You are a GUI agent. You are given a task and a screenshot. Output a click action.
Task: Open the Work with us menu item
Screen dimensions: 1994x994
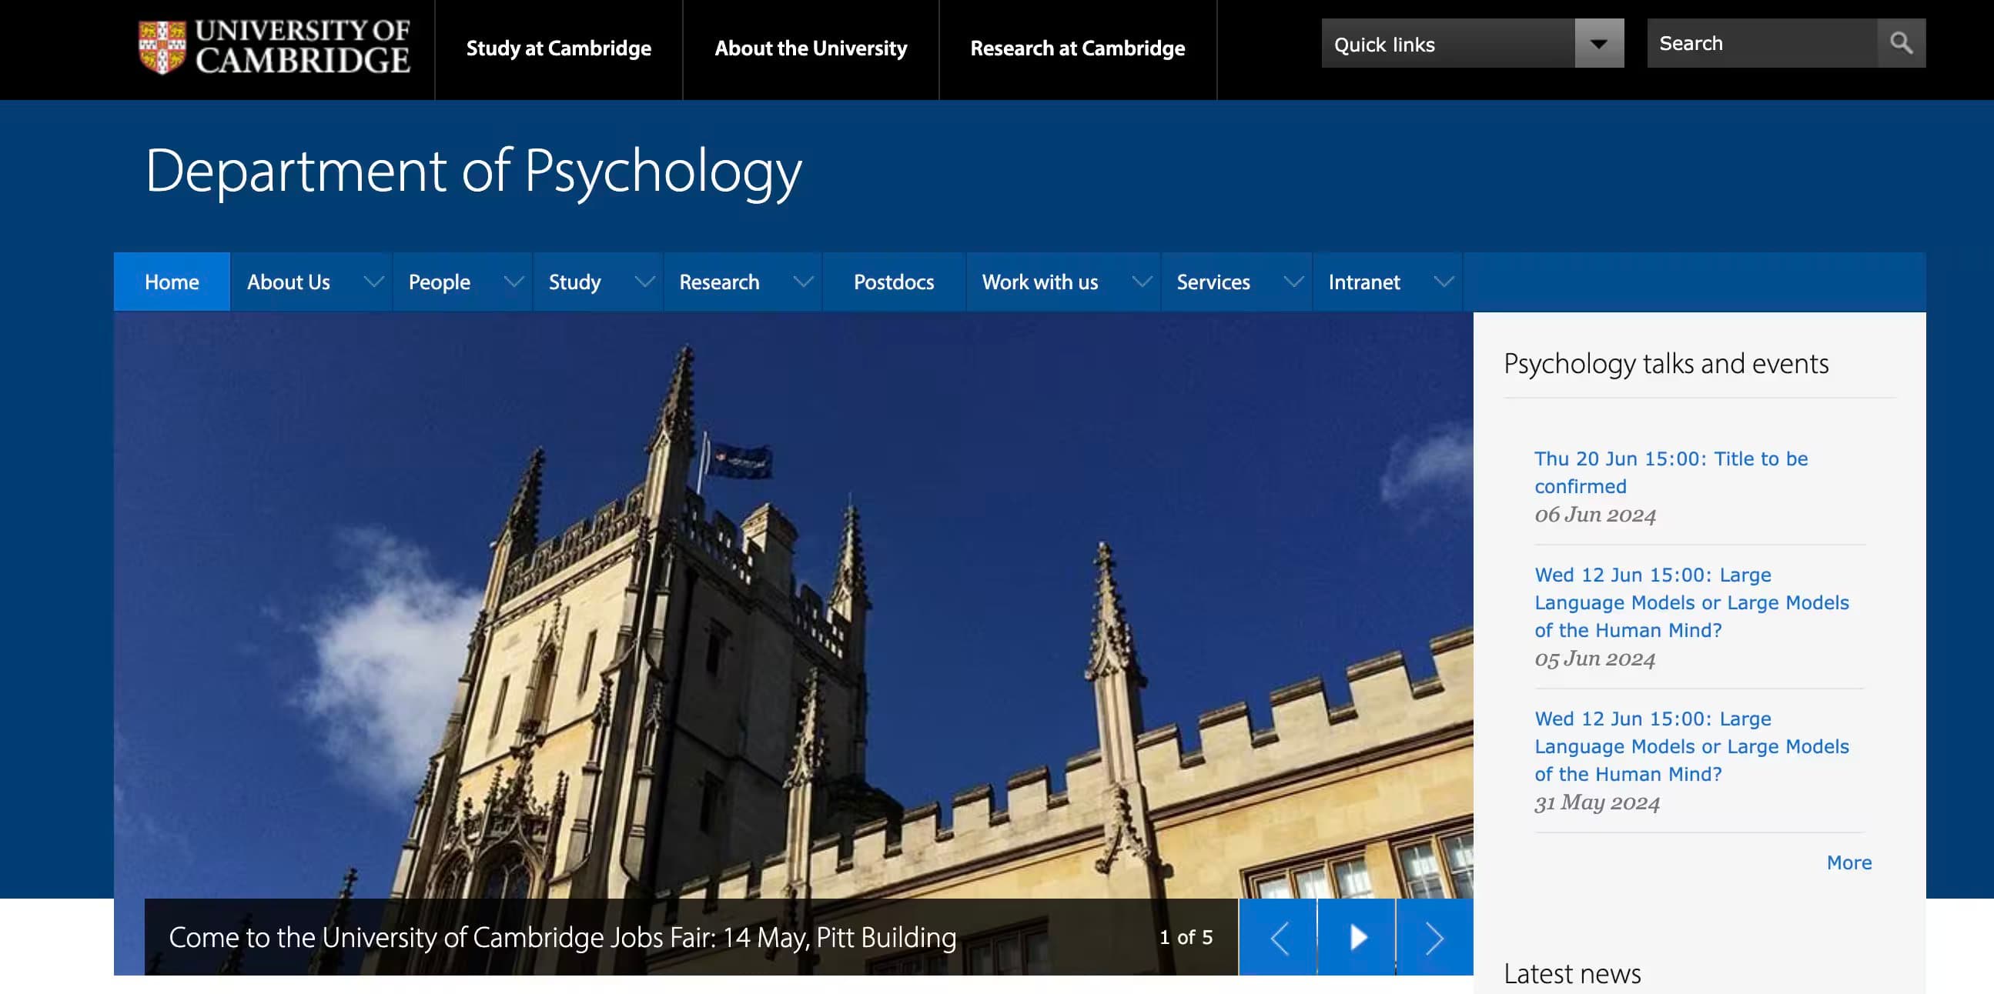point(1039,282)
